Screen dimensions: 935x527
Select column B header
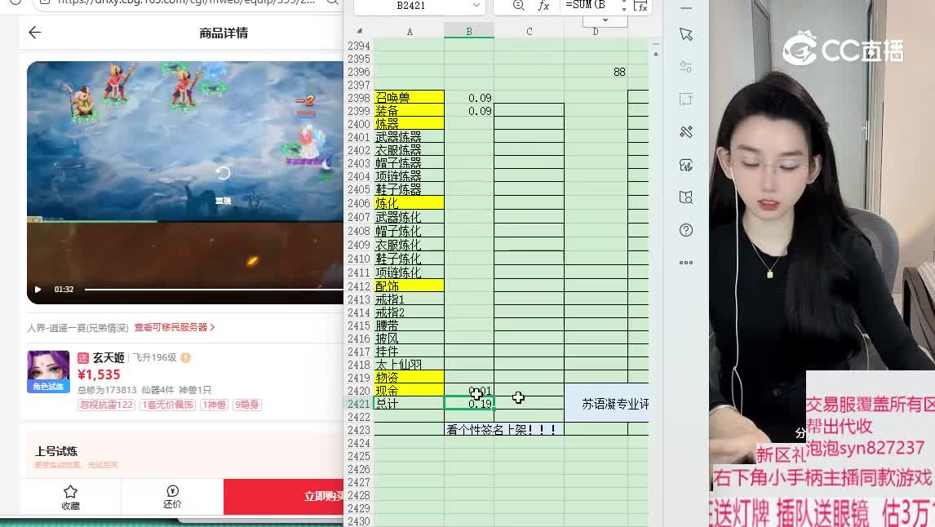click(469, 31)
